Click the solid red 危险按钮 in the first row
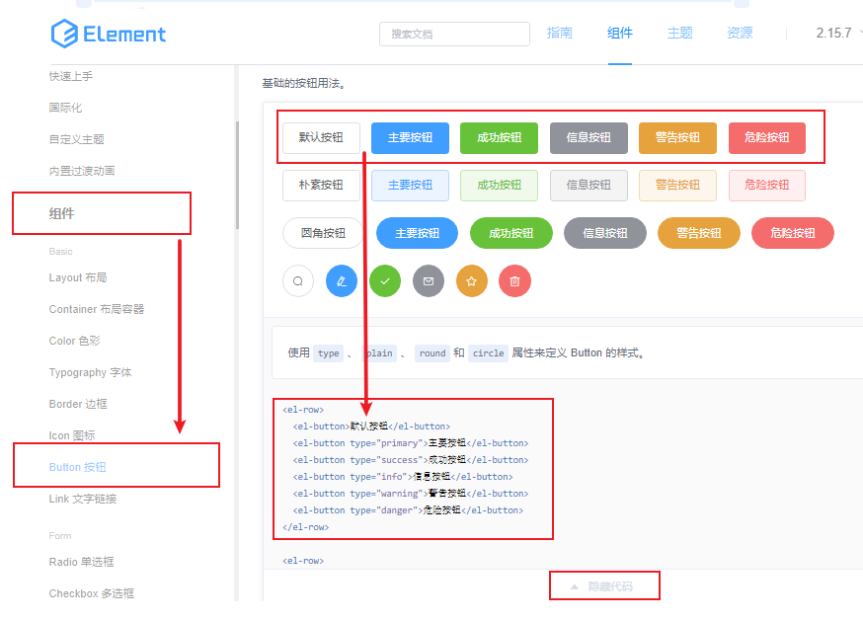 pyautogui.click(x=766, y=137)
